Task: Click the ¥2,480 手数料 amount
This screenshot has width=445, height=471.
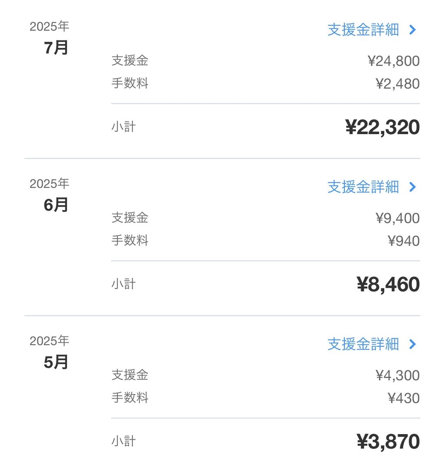Action: point(398,84)
